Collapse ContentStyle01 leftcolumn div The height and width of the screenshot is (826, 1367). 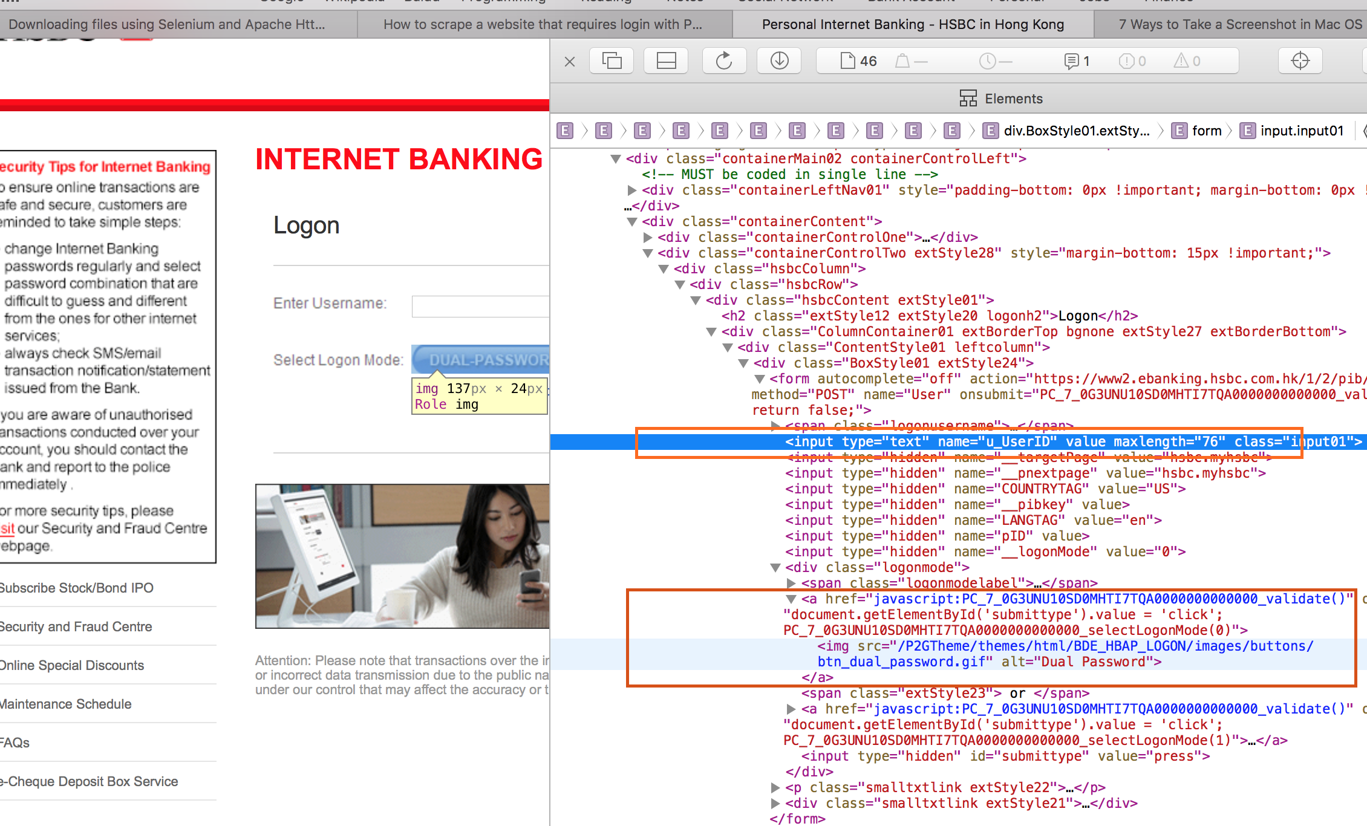coord(727,348)
